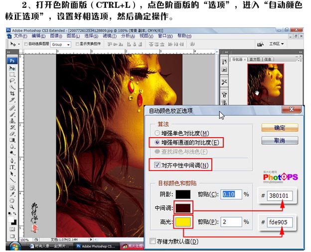Select the Path Selection arrow tool

(12, 173)
